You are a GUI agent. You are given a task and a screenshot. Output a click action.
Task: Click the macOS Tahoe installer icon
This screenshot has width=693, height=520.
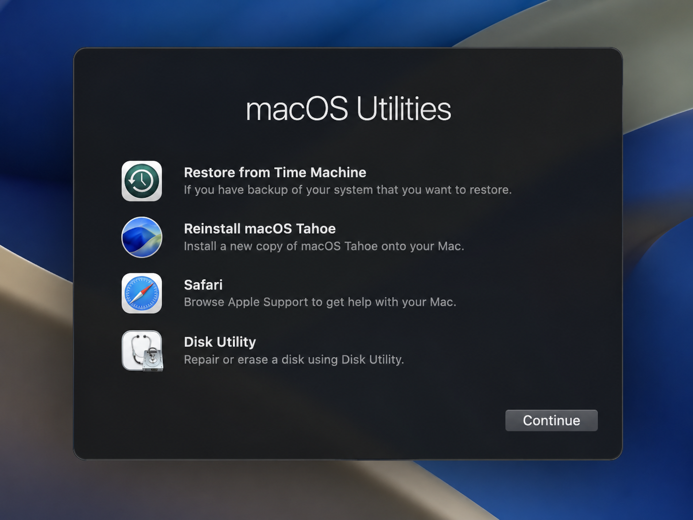point(142,237)
